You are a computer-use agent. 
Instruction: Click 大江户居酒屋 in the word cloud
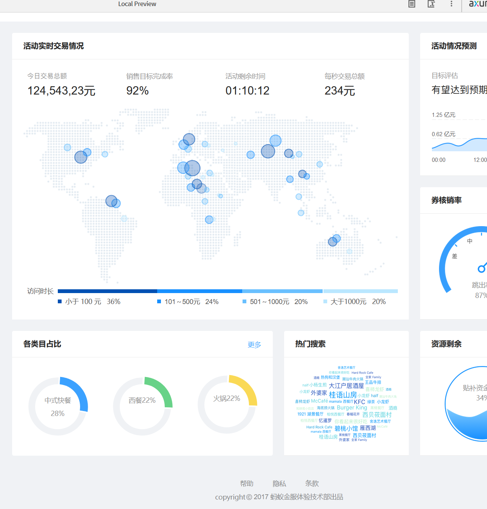pos(346,386)
